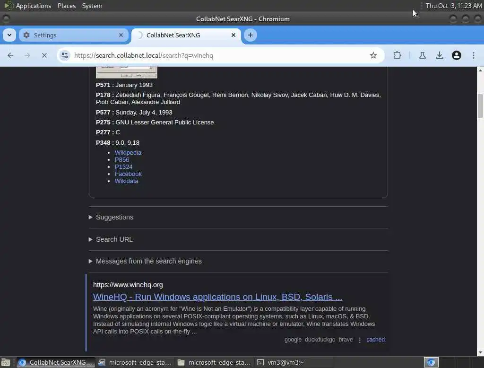Open the Applications menu
The image size is (484, 368).
(34, 6)
